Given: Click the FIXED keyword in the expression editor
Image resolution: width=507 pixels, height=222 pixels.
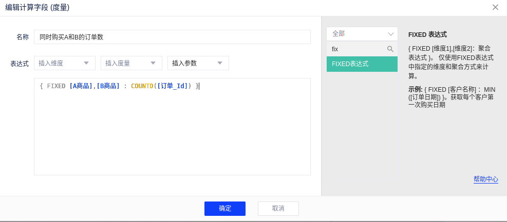Looking at the screenshot, I should [x=56, y=86].
